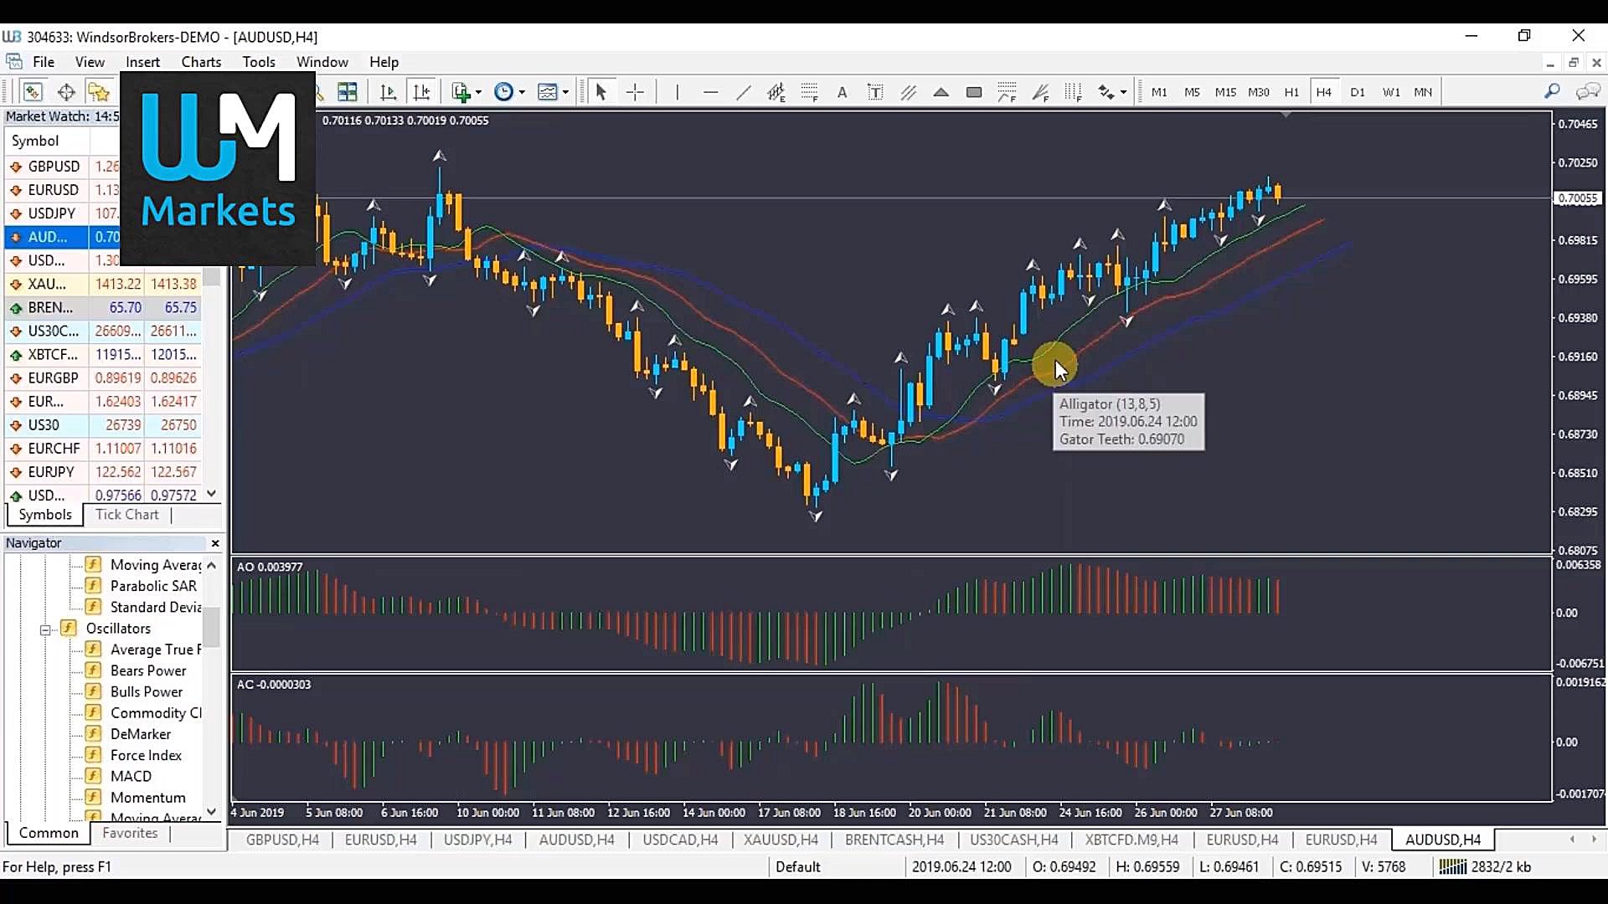Screen dimensions: 1608x904
Task: Select the Fibonacci retracement tool
Action: pyautogui.click(x=809, y=92)
